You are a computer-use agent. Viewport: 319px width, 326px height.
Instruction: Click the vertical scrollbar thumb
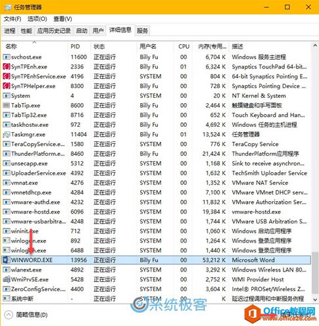pos(315,272)
